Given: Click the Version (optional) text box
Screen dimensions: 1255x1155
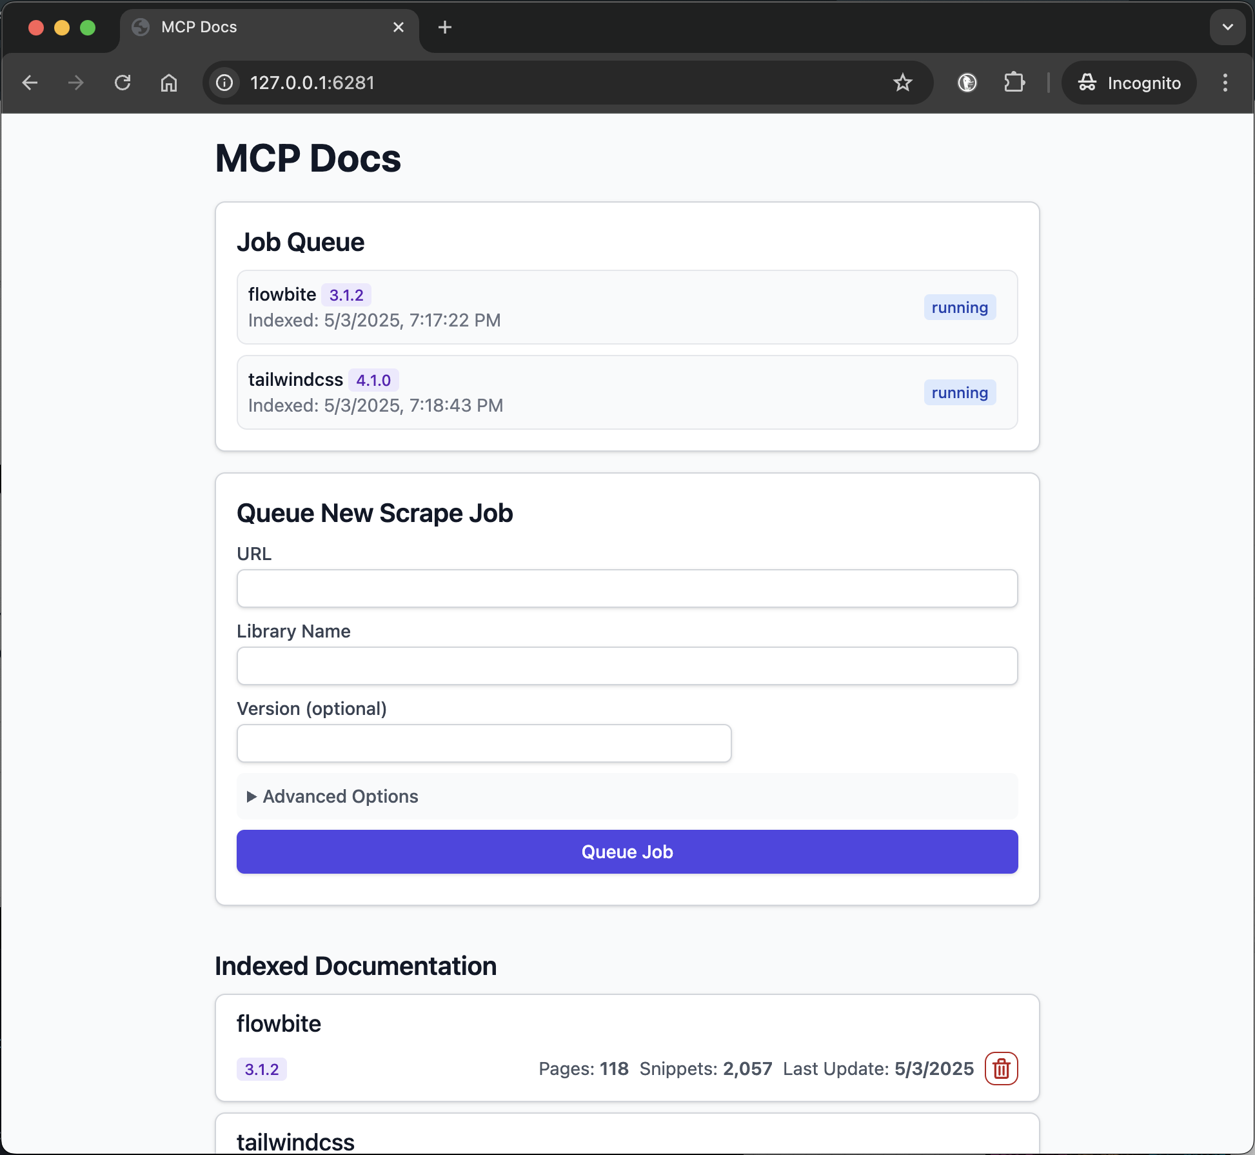Looking at the screenshot, I should tap(484, 743).
